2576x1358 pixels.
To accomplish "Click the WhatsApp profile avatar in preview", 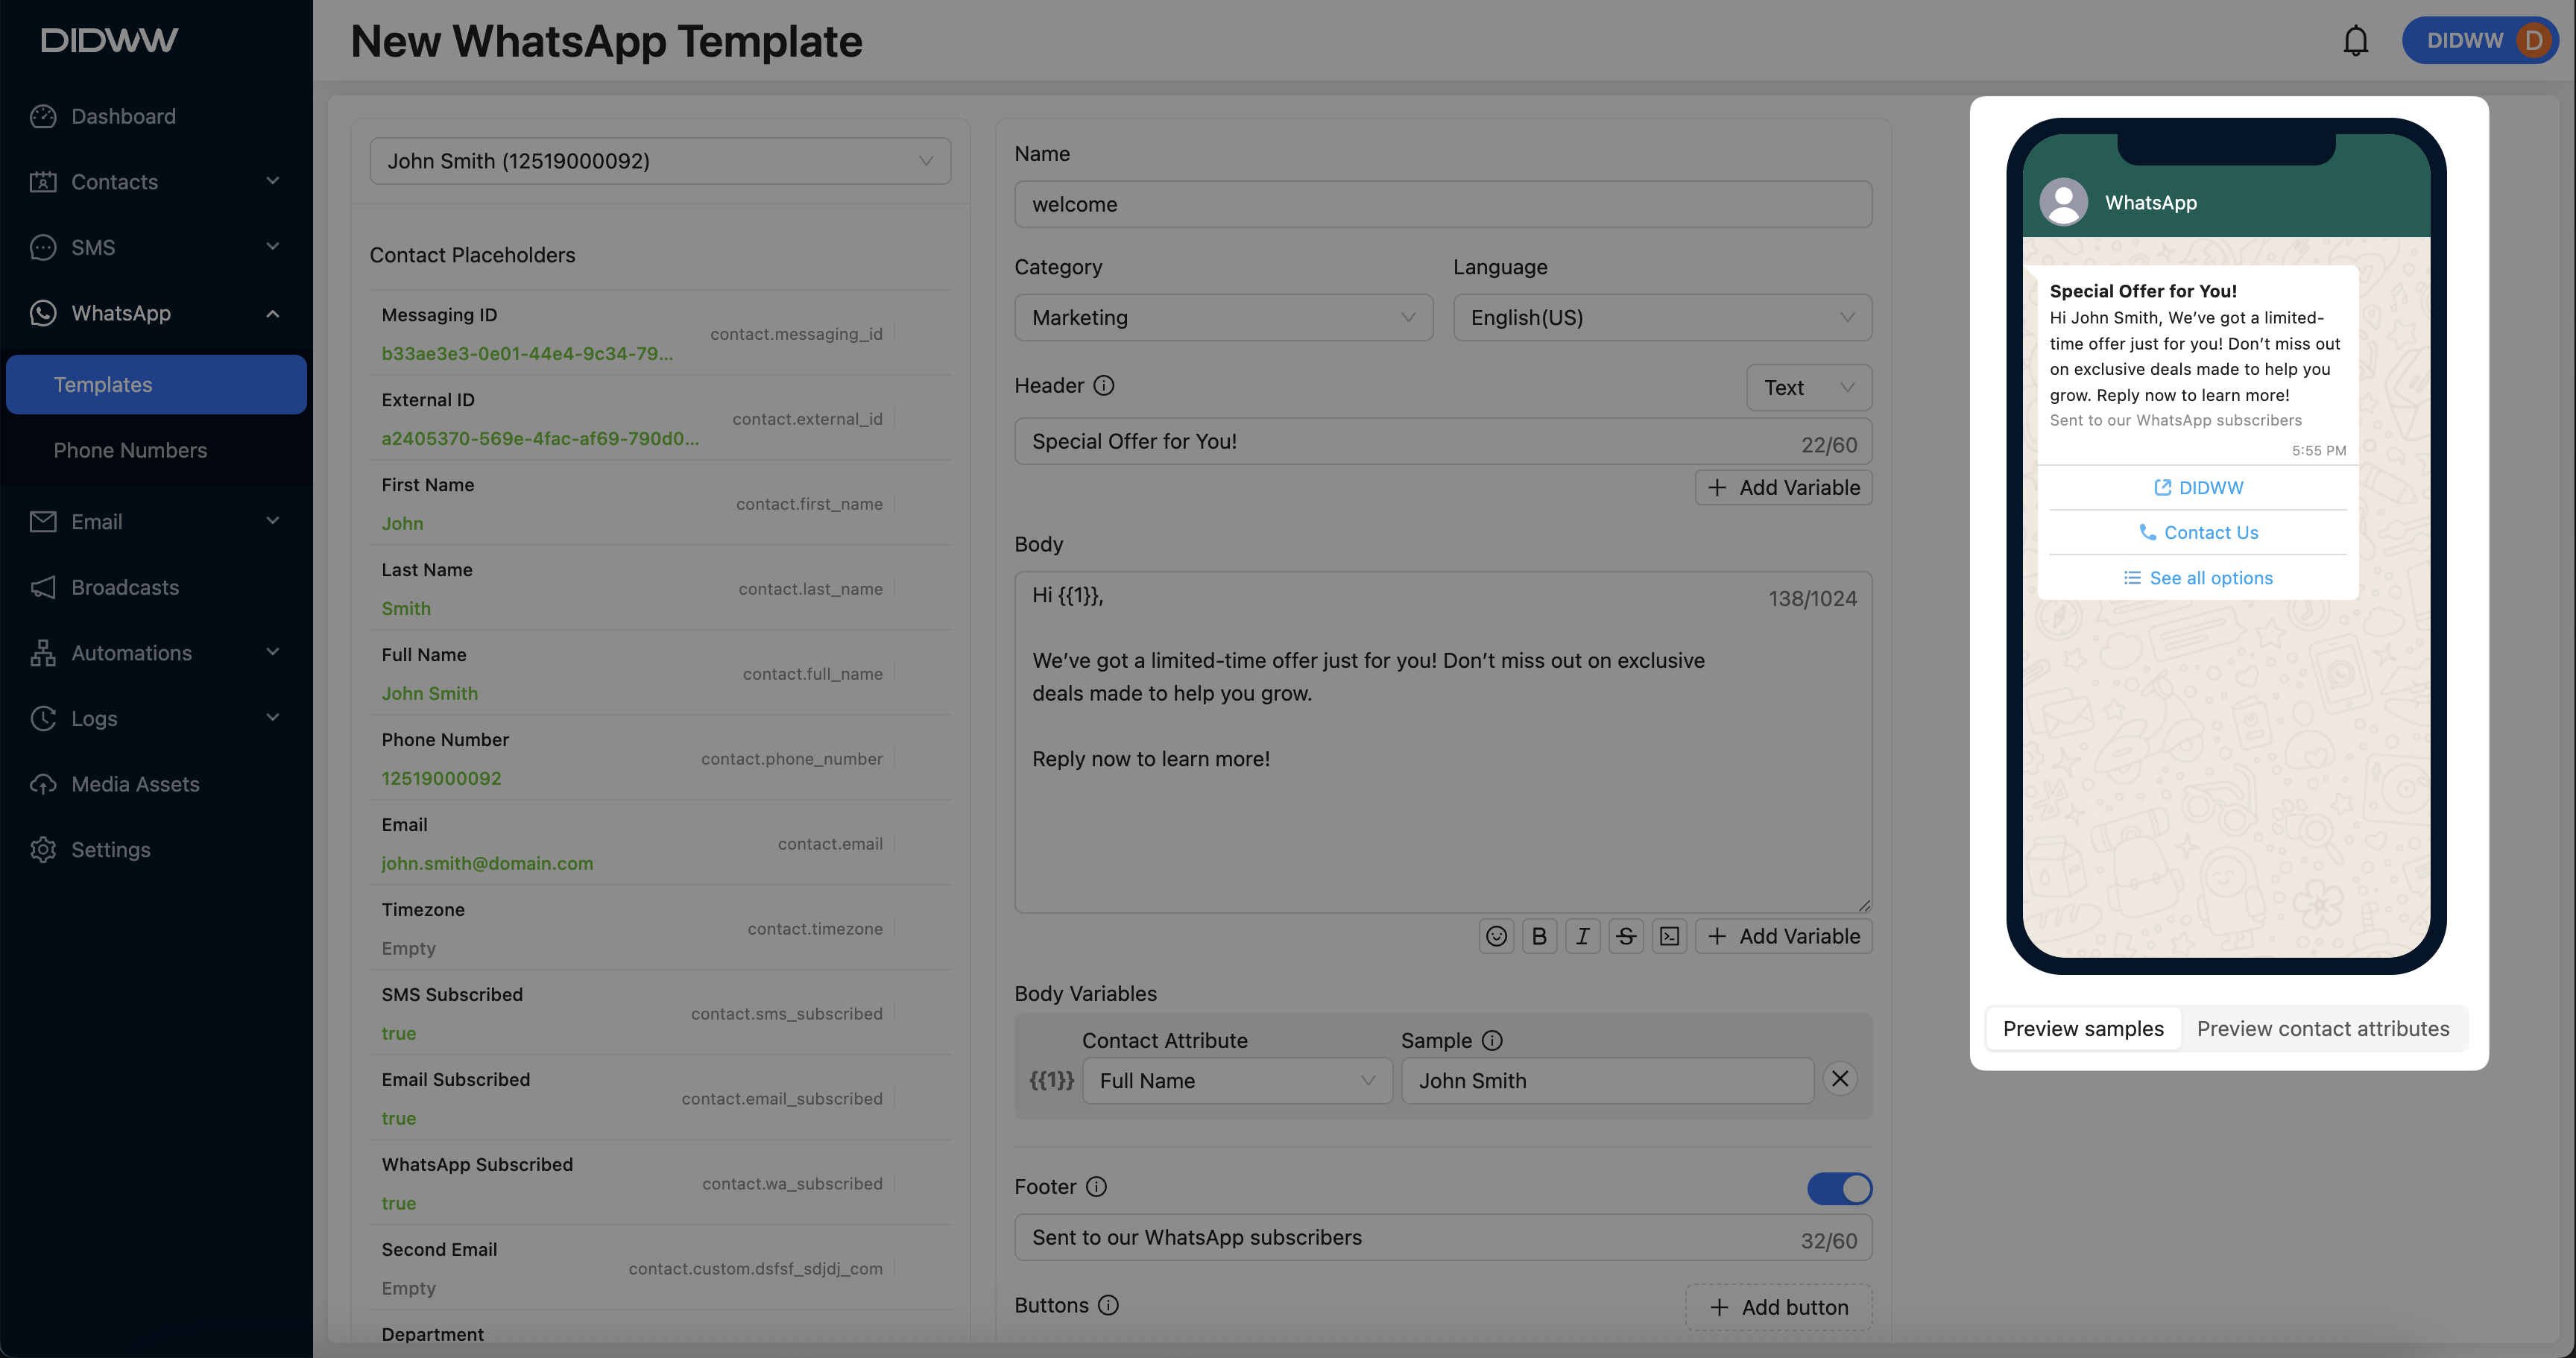I will [x=2063, y=202].
